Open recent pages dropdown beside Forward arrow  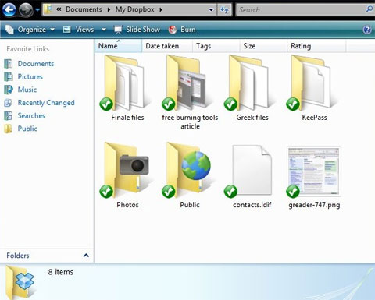click(x=37, y=10)
